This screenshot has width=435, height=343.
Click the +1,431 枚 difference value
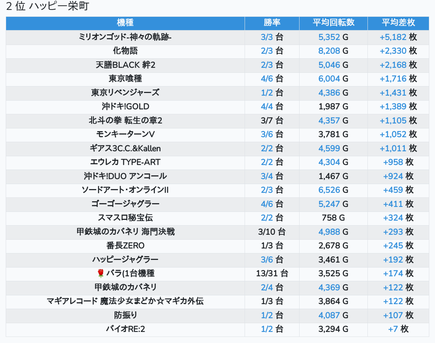tap(398, 93)
